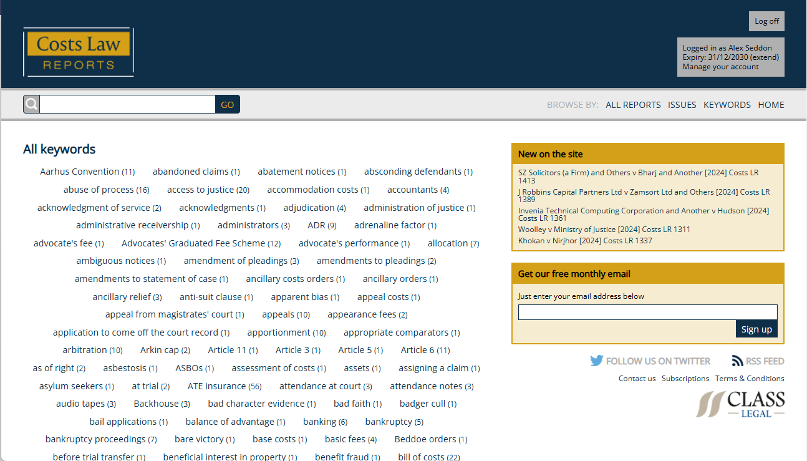807x461 pixels.
Task: Open the ATE insurance keyword
Action: pyautogui.click(x=216, y=386)
